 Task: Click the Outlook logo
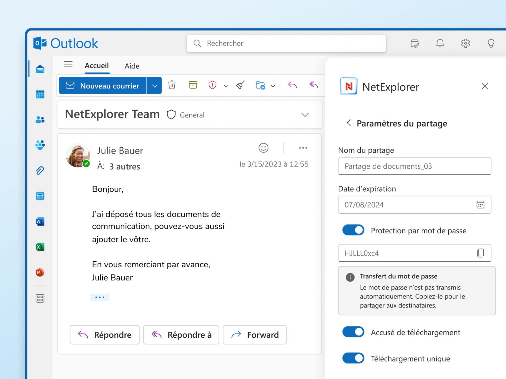click(66, 43)
